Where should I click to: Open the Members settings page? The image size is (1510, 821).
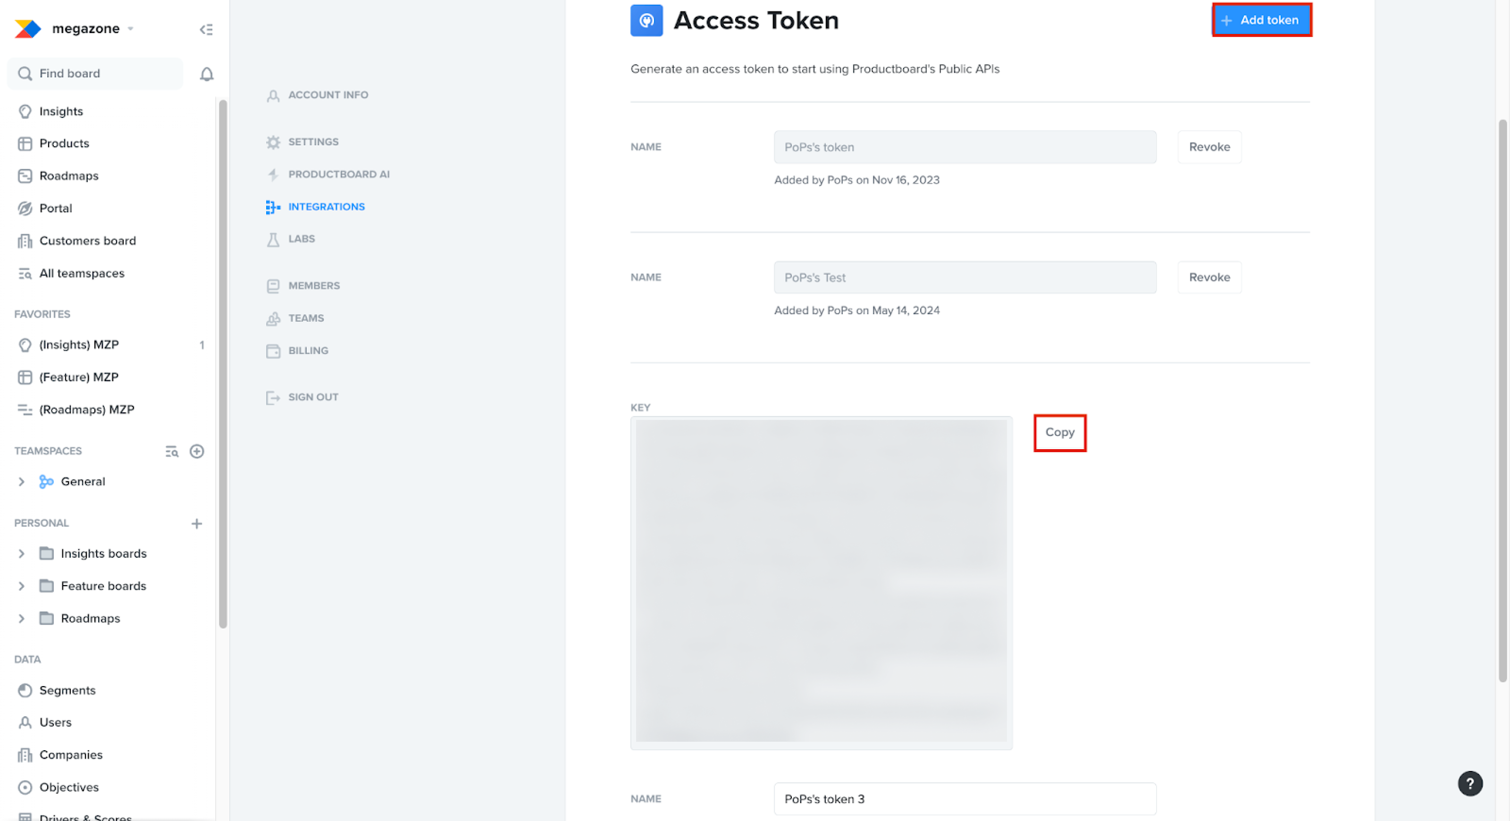point(314,285)
